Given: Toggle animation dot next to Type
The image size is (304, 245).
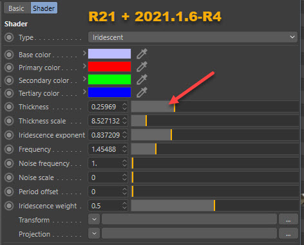Looking at the screenshot, I should pyautogui.click(x=9, y=37).
